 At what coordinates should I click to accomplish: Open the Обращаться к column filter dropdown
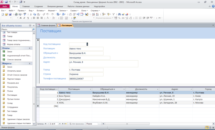(124, 89)
